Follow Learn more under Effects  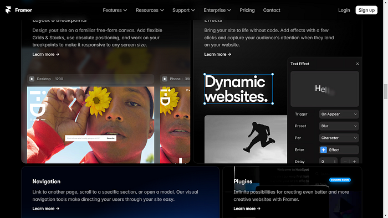tap(217, 54)
